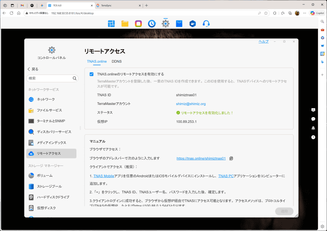
Task: Open the 仮想ディスク sidebar item
Action: [52, 208]
